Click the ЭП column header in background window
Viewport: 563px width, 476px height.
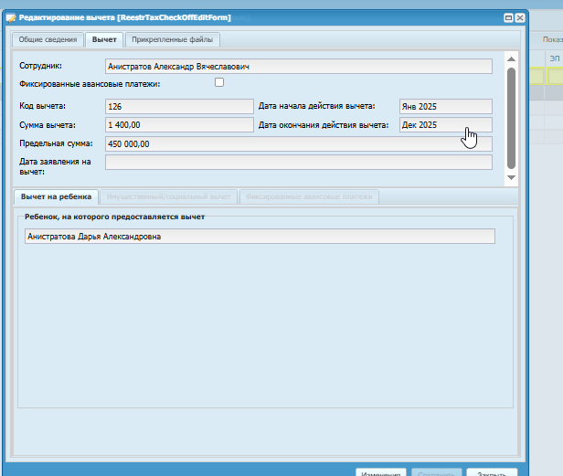click(555, 58)
